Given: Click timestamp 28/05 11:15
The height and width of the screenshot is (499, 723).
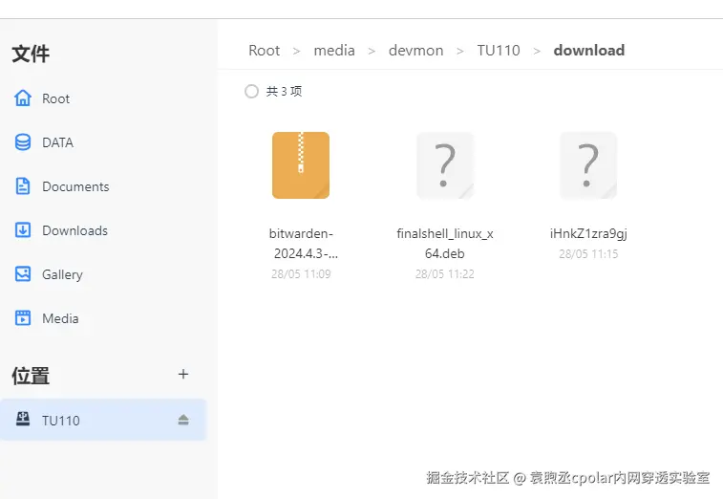Looking at the screenshot, I should click(588, 254).
